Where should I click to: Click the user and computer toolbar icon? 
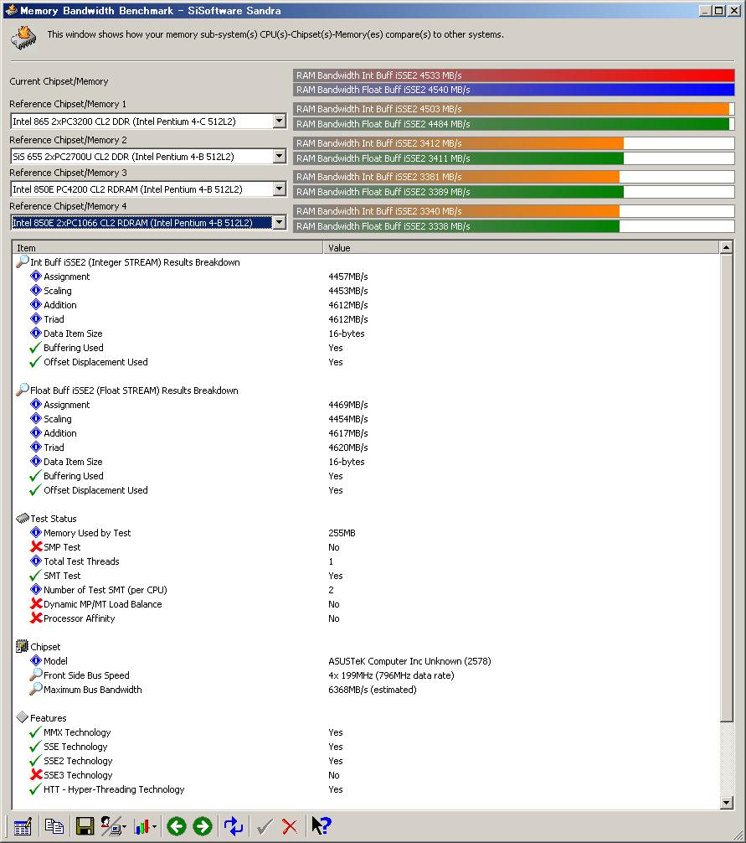[111, 826]
